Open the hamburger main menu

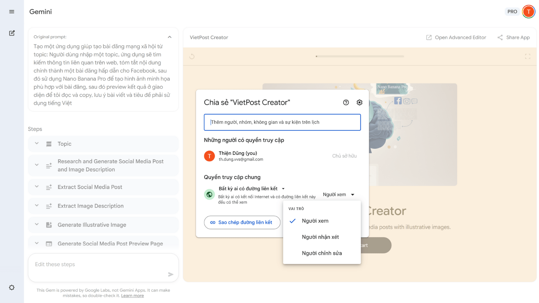tap(12, 12)
